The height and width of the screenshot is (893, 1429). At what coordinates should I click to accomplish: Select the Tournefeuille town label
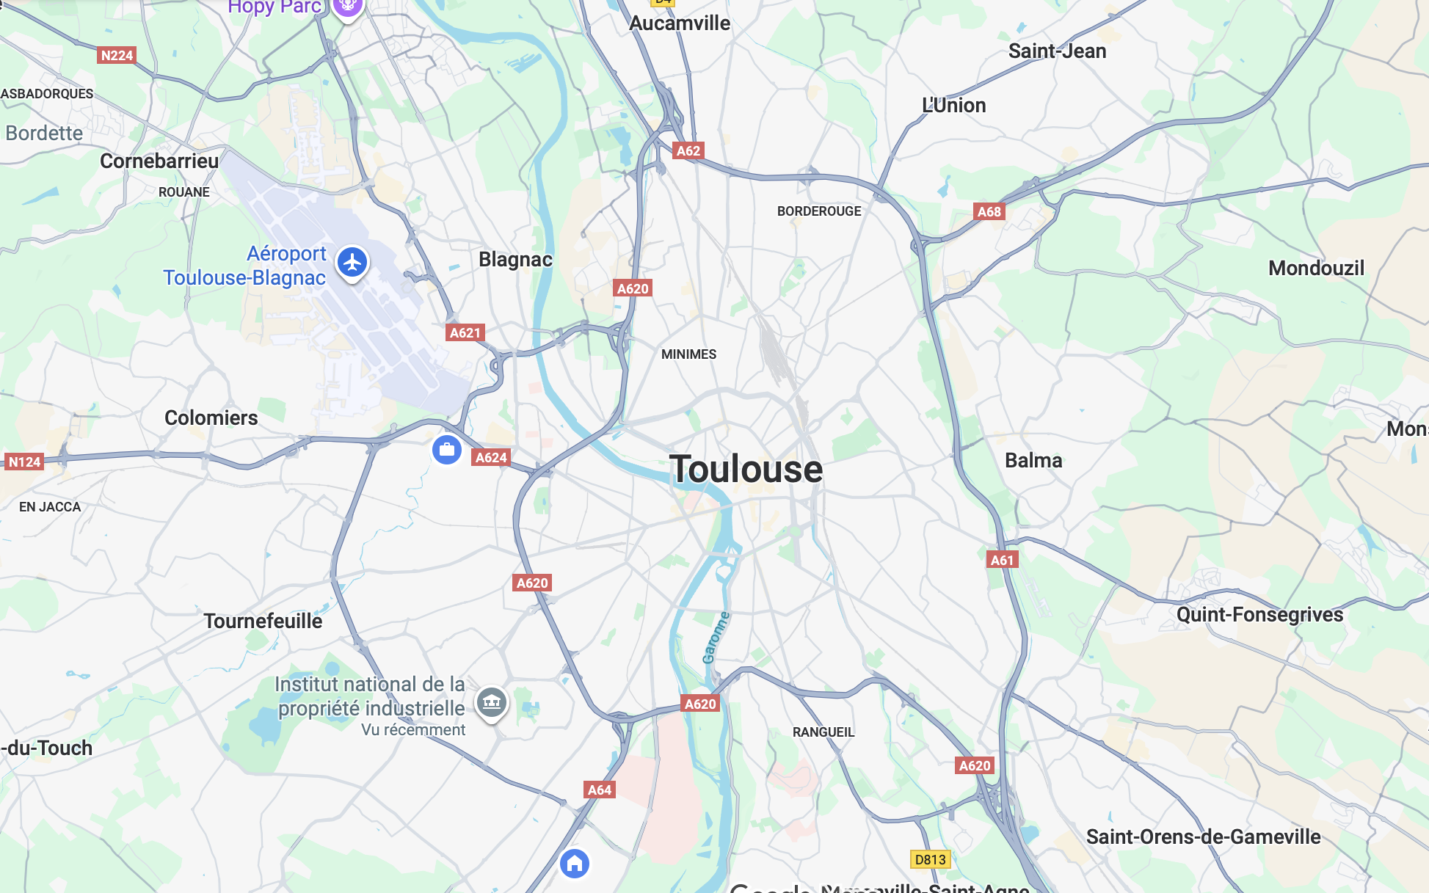tap(263, 622)
